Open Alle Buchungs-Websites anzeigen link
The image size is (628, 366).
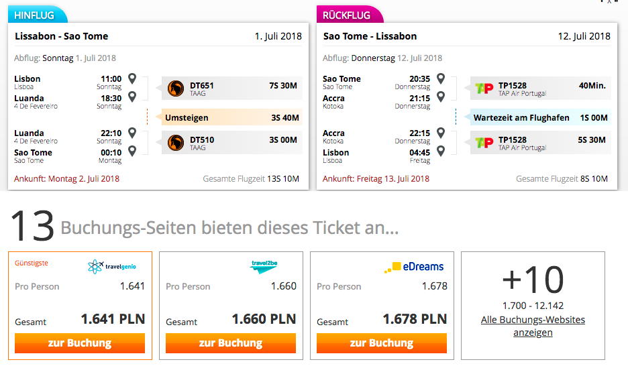coord(533,326)
